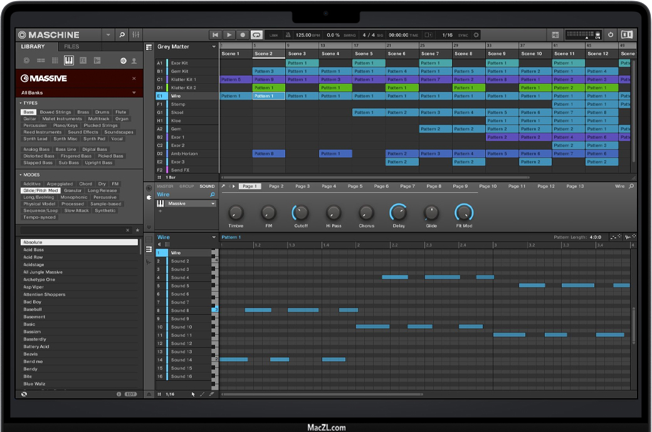Image resolution: width=652 pixels, height=432 pixels.
Task: Select the Arpeggiated mode tag
Action: [x=60, y=184]
